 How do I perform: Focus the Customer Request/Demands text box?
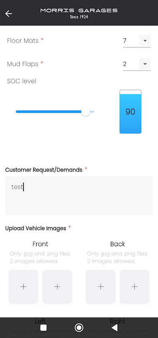79,196
